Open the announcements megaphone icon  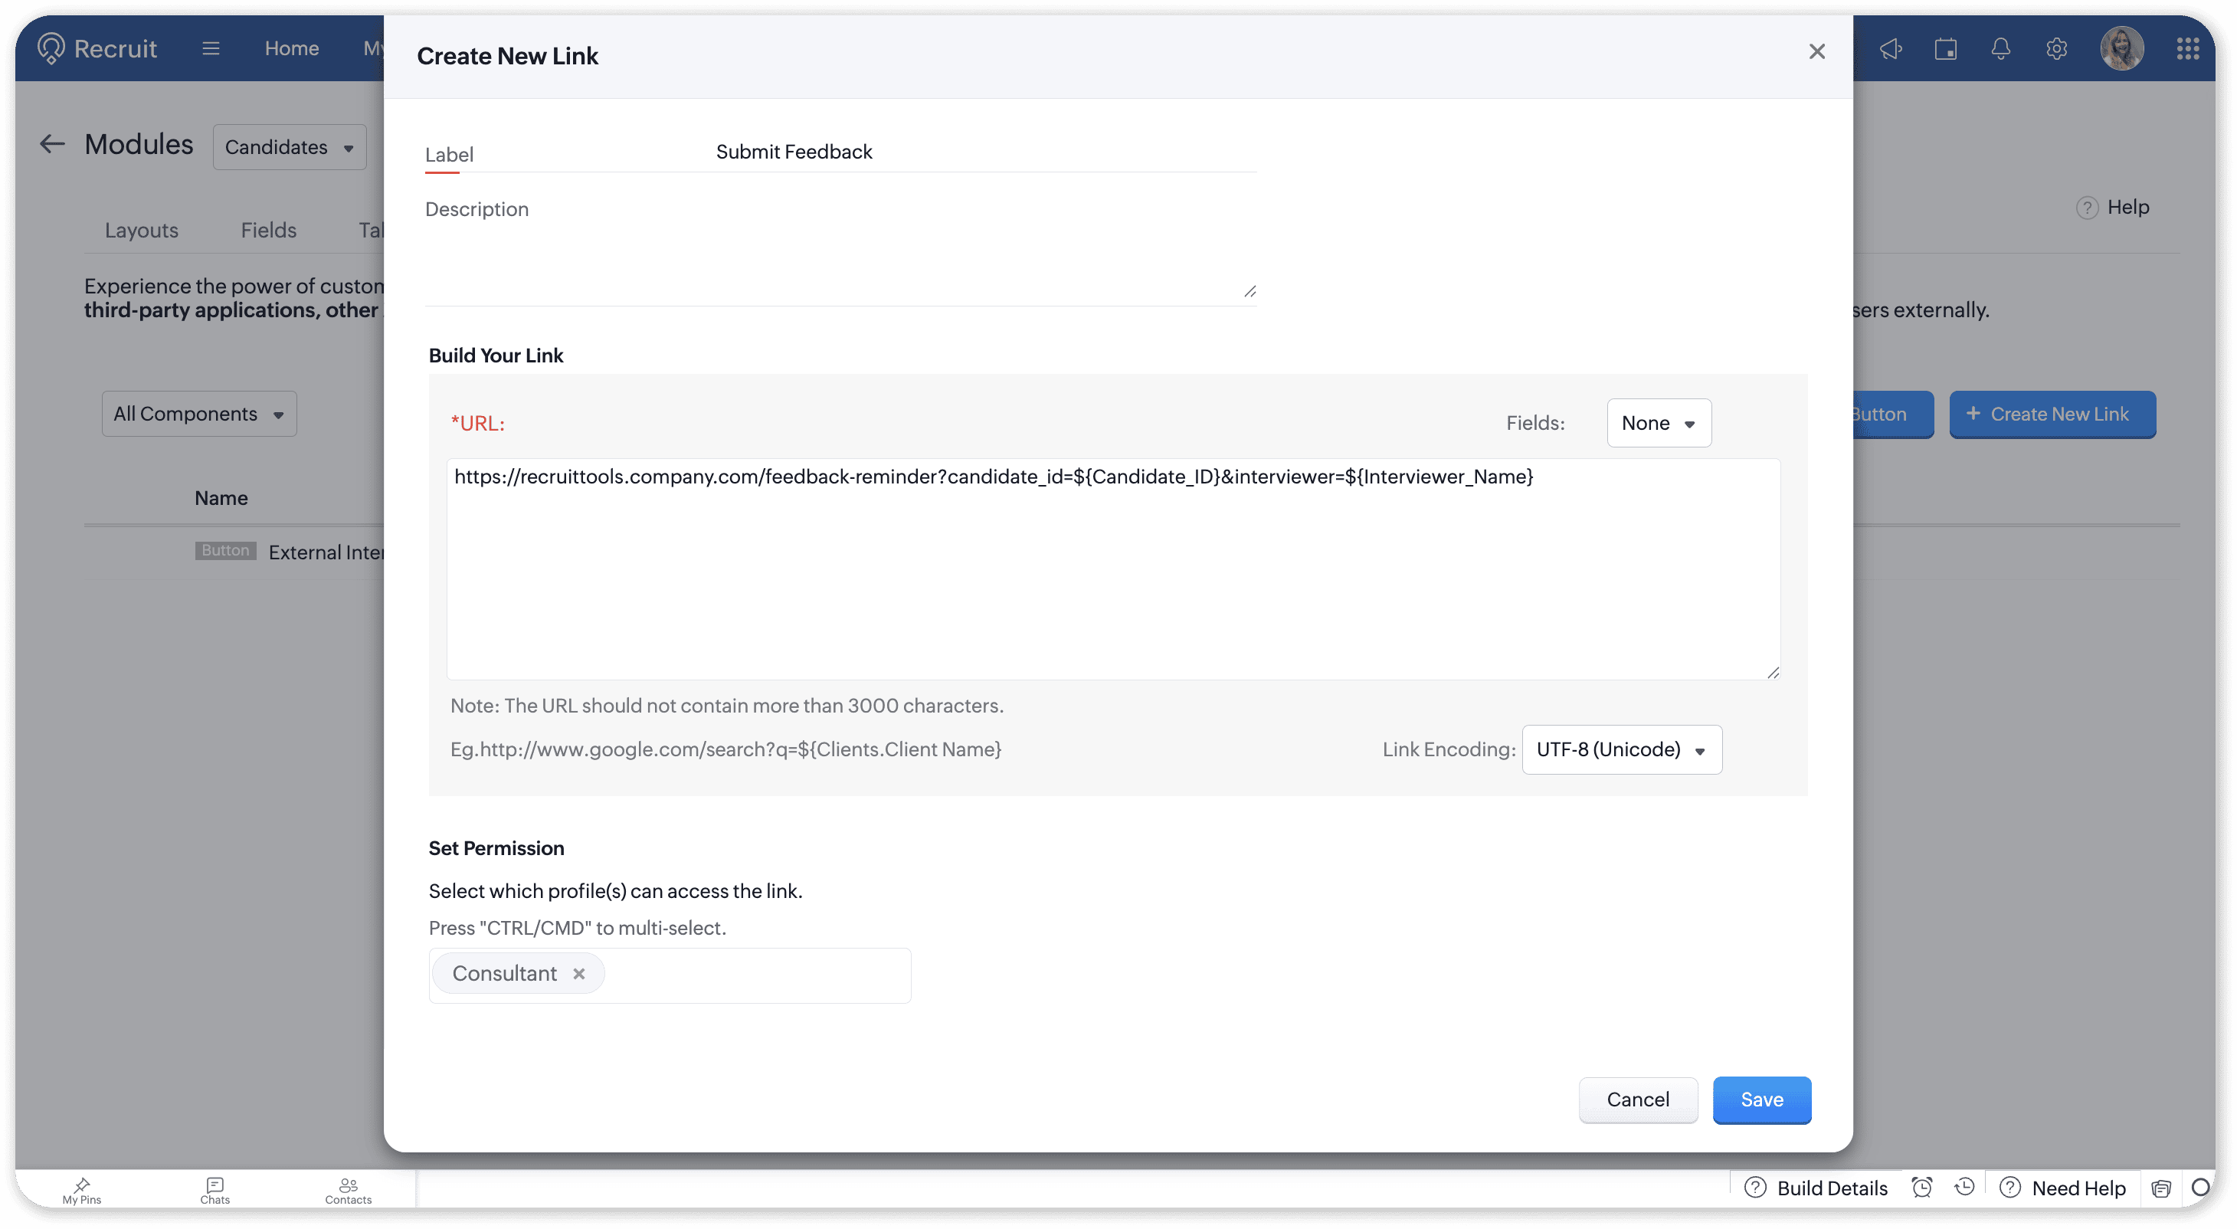tap(1891, 48)
